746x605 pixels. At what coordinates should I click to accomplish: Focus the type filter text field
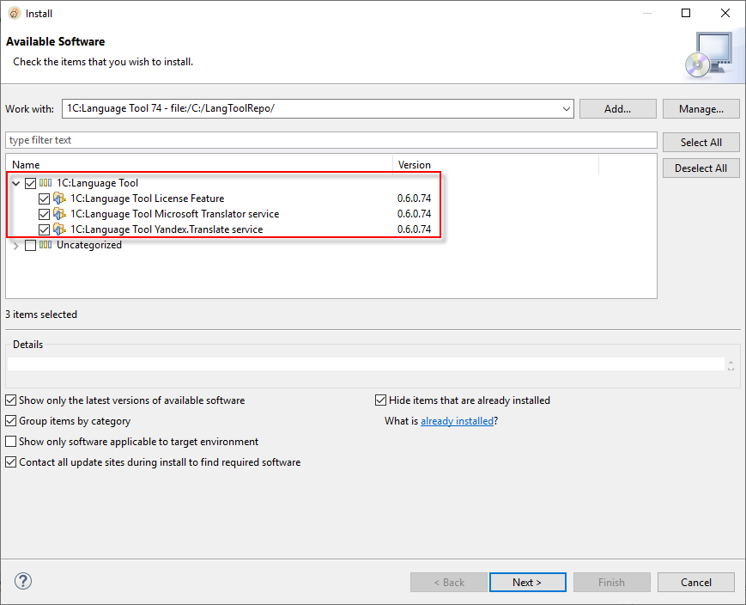[331, 140]
